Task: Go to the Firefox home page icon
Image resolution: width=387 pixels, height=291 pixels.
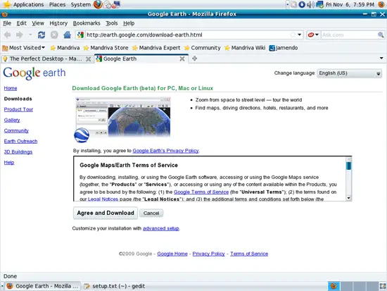Action: 67,35
